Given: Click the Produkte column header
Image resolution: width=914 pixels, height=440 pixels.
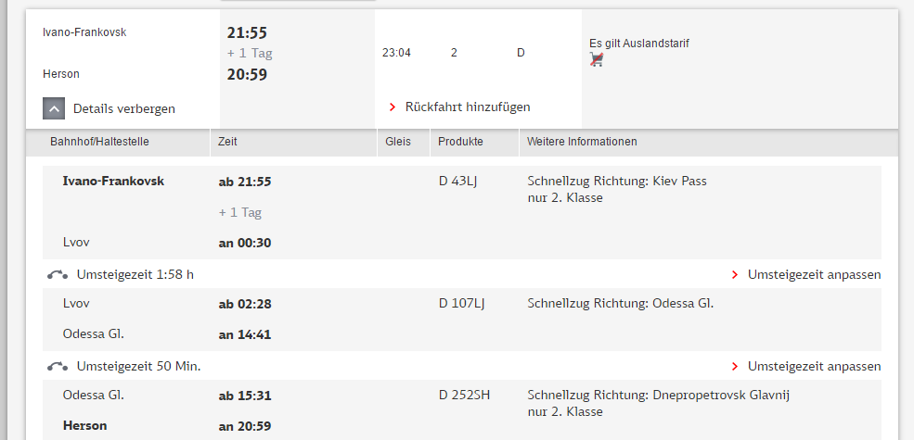Looking at the screenshot, I should point(460,142).
